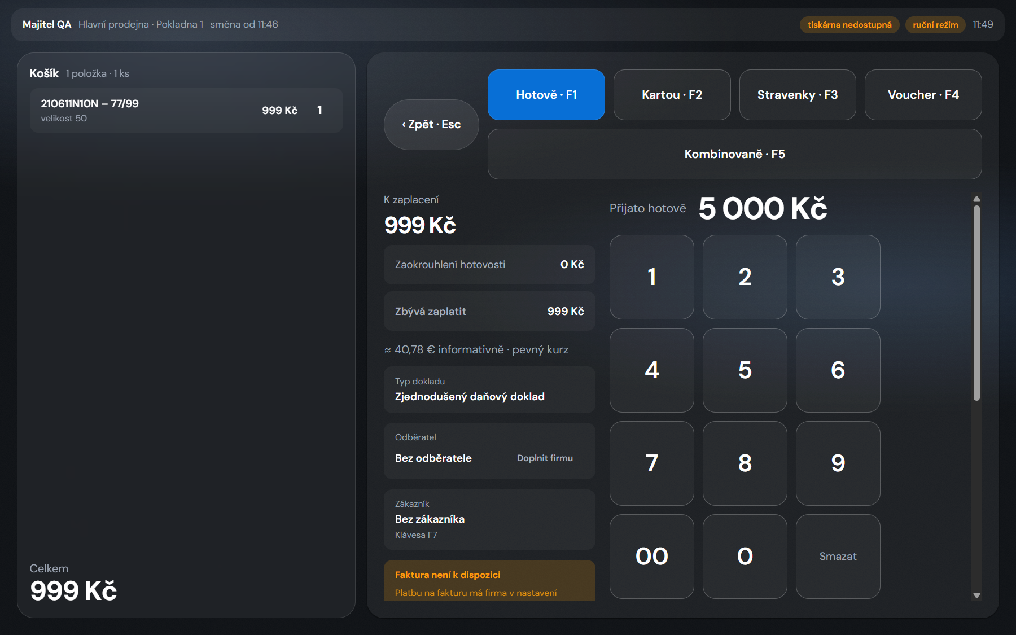Click the euro conversion 40,78 € text
Image resolution: width=1016 pixels, height=635 pixels.
pyautogui.click(x=476, y=350)
